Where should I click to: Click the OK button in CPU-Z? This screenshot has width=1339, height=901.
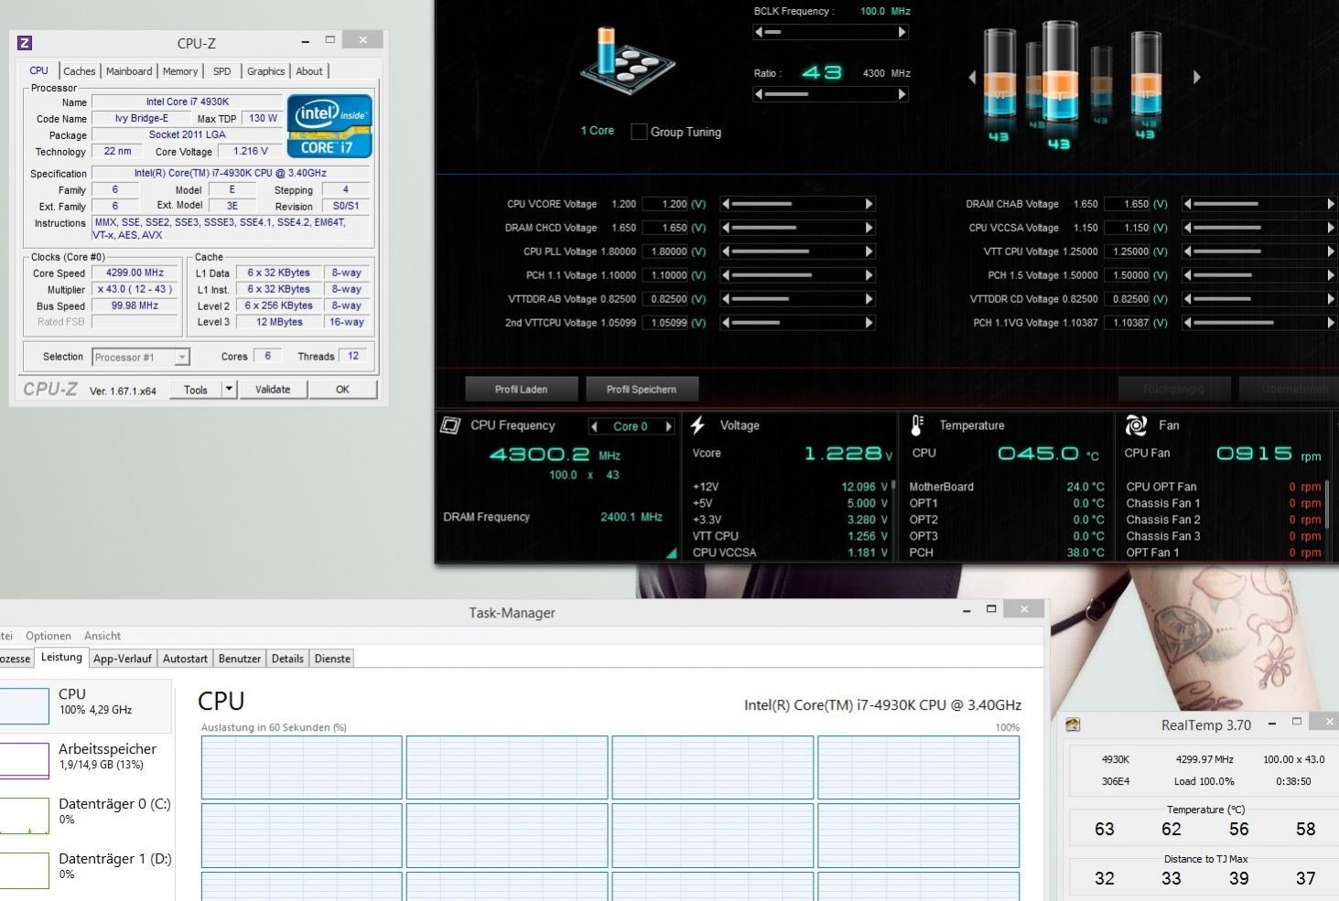[342, 390]
